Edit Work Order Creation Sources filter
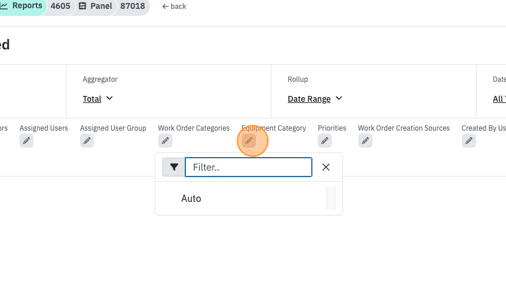Screen dimensions: 506x283 click(365, 141)
